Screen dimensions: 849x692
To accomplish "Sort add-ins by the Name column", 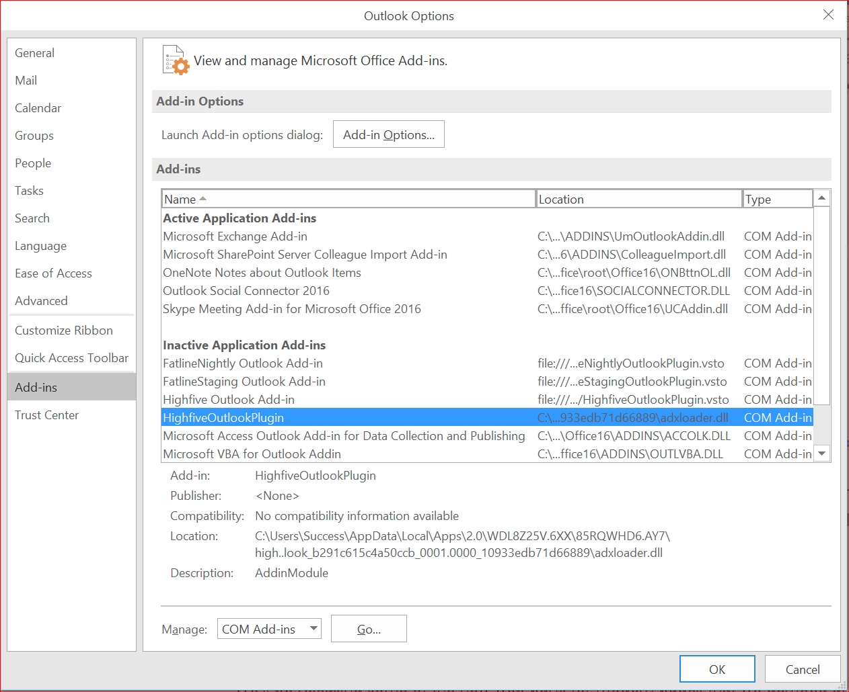I will point(348,199).
